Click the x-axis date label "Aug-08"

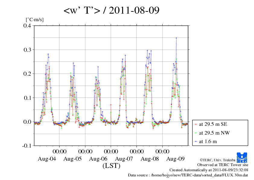pos(150,159)
